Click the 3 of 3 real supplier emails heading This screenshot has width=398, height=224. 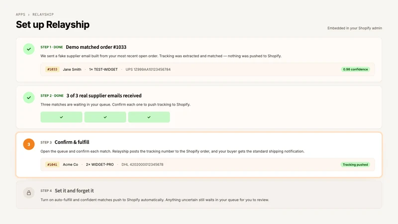pyautogui.click(x=104, y=96)
